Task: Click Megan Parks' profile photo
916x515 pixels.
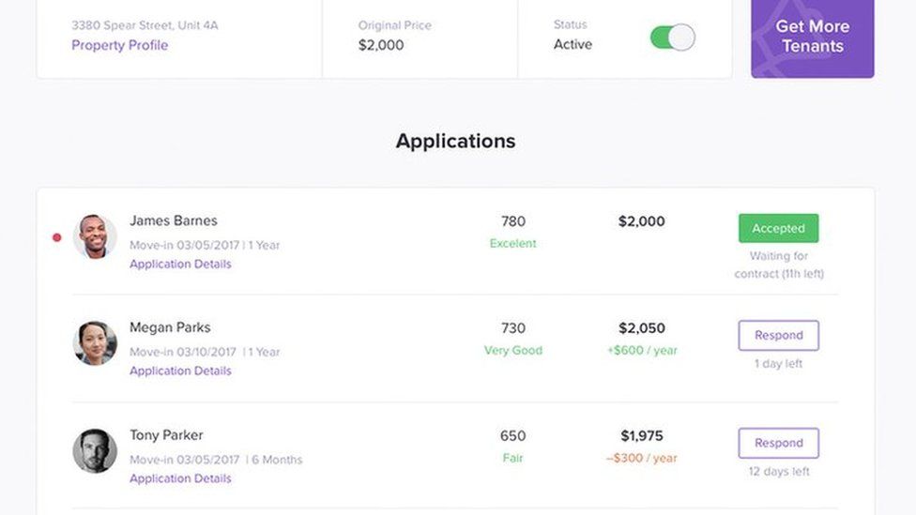Action: point(95,343)
